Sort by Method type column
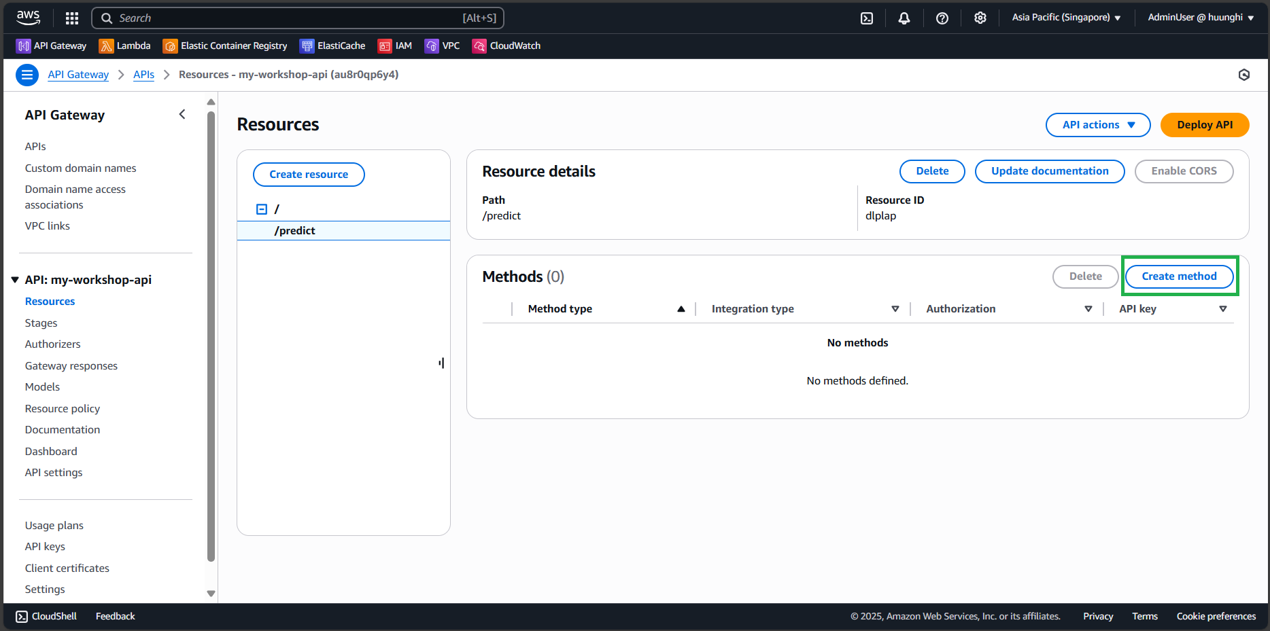 point(681,309)
